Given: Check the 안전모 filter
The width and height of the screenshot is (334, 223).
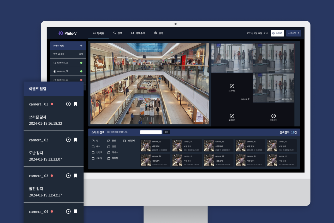Looking at the screenshot, I should click(x=93, y=153).
